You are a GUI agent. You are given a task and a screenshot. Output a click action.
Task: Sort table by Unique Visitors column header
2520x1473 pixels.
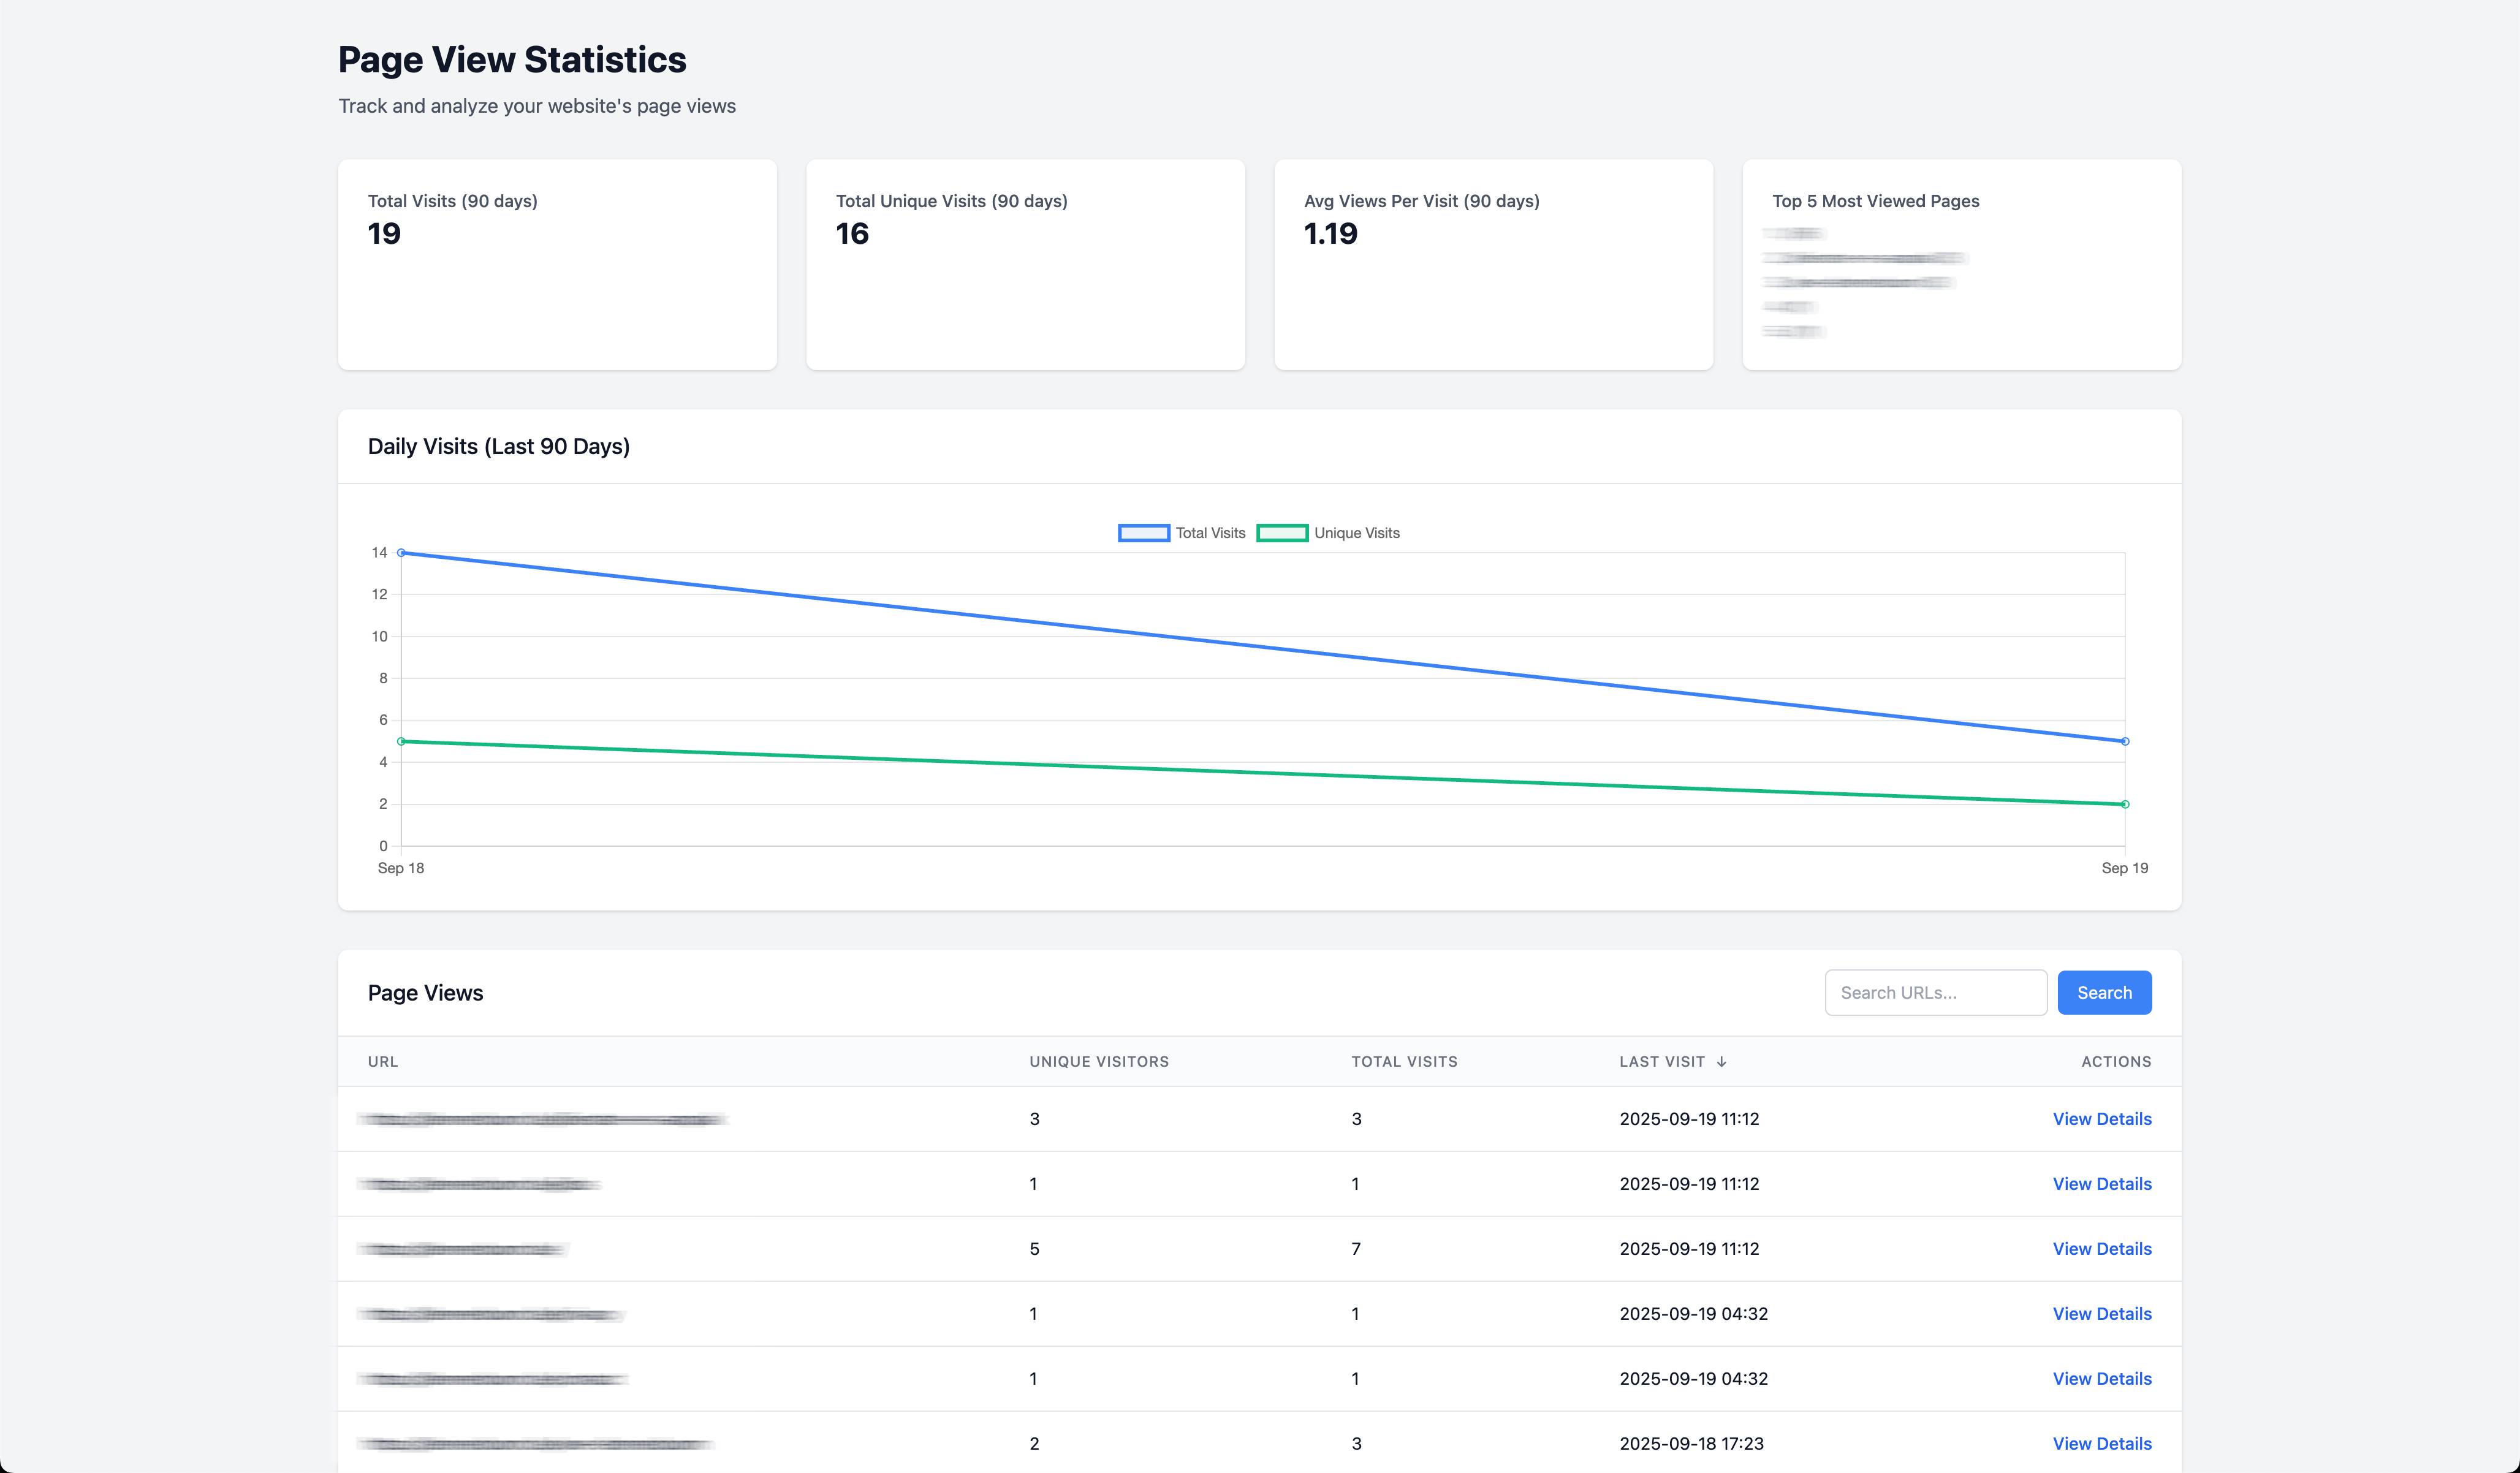tap(1098, 1062)
